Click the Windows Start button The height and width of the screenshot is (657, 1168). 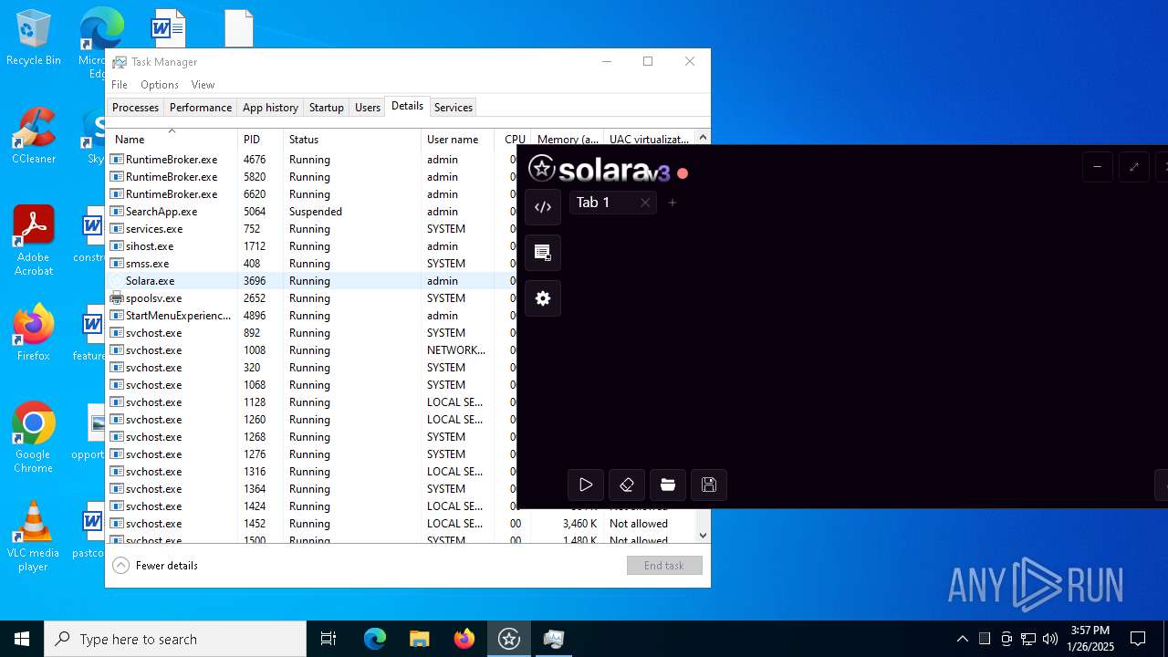point(22,639)
